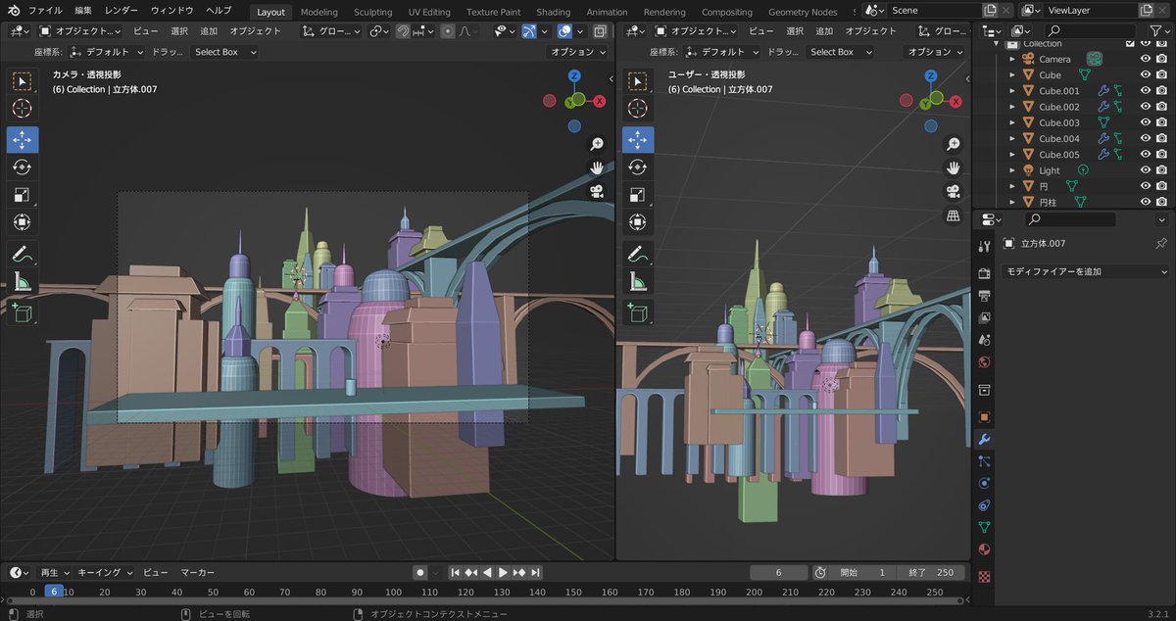
Task: Expand the Cube.001 tree item
Action: tap(1013, 91)
